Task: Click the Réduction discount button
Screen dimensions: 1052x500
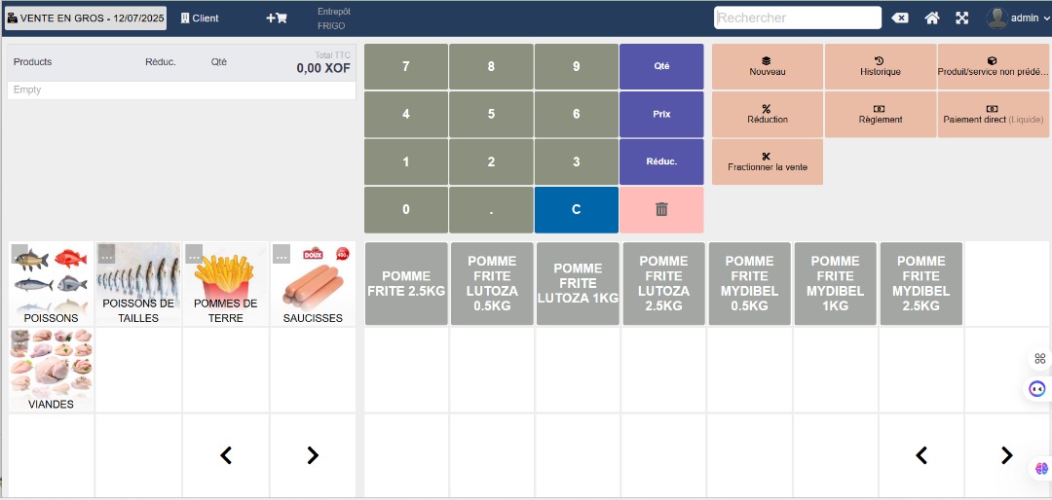Action: pos(768,114)
